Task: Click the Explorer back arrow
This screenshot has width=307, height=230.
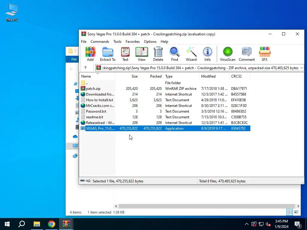Action: pos(71,69)
